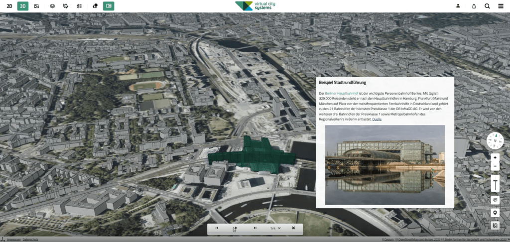Click the tilt slider control
Screen dimensions: 510x242
[495, 184]
